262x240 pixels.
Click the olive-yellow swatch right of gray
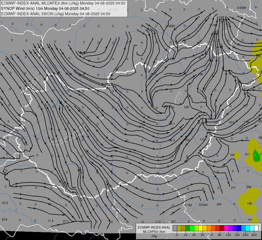pos(179,228)
